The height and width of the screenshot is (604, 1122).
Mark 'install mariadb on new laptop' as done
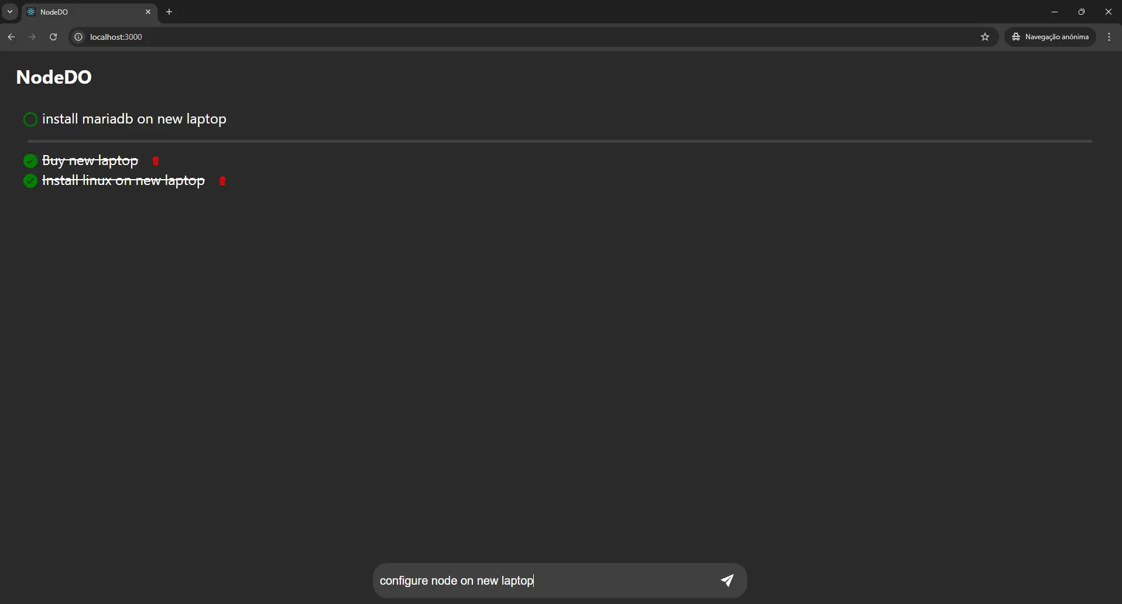pyautogui.click(x=30, y=119)
